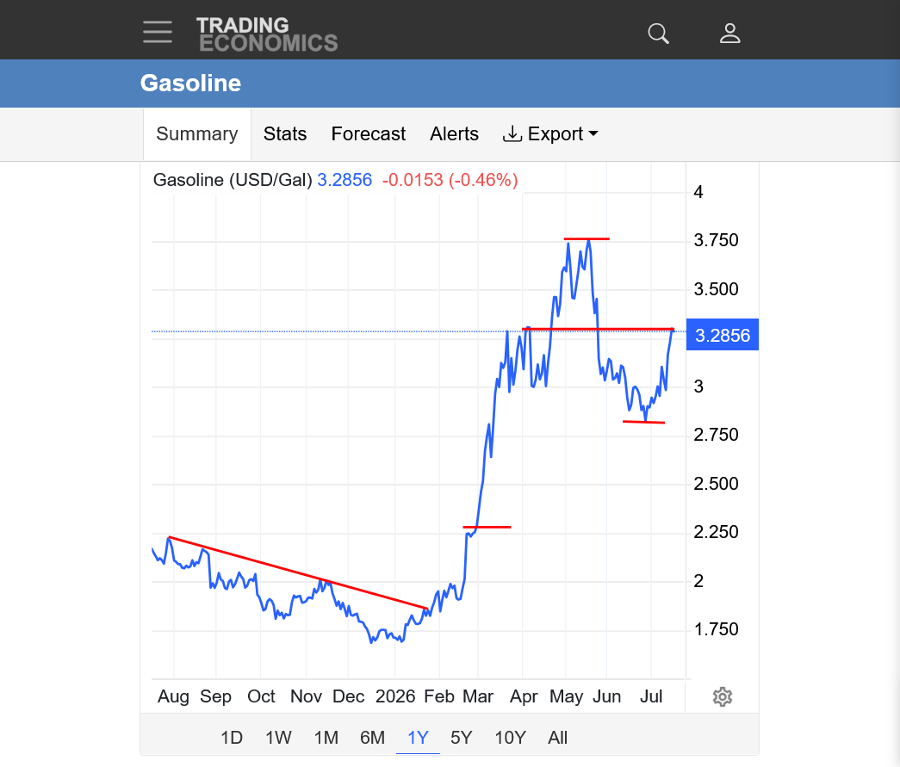Image resolution: width=900 pixels, height=767 pixels.
Task: Set chart range to 10Y
Action: tap(510, 737)
